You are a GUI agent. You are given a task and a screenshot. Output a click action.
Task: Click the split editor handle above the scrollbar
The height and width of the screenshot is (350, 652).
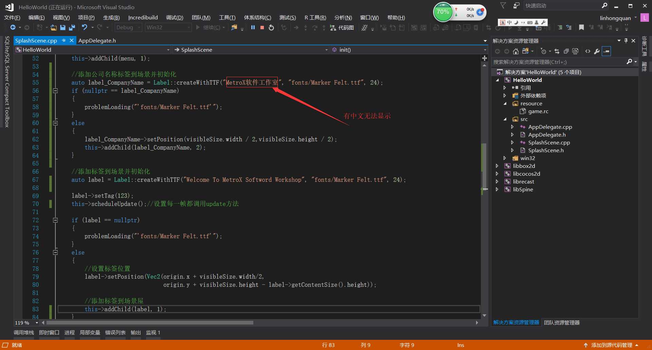(x=485, y=58)
